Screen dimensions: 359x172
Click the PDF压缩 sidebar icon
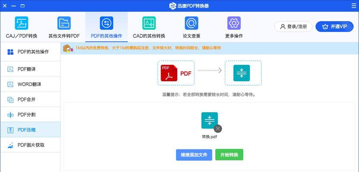coord(10,130)
